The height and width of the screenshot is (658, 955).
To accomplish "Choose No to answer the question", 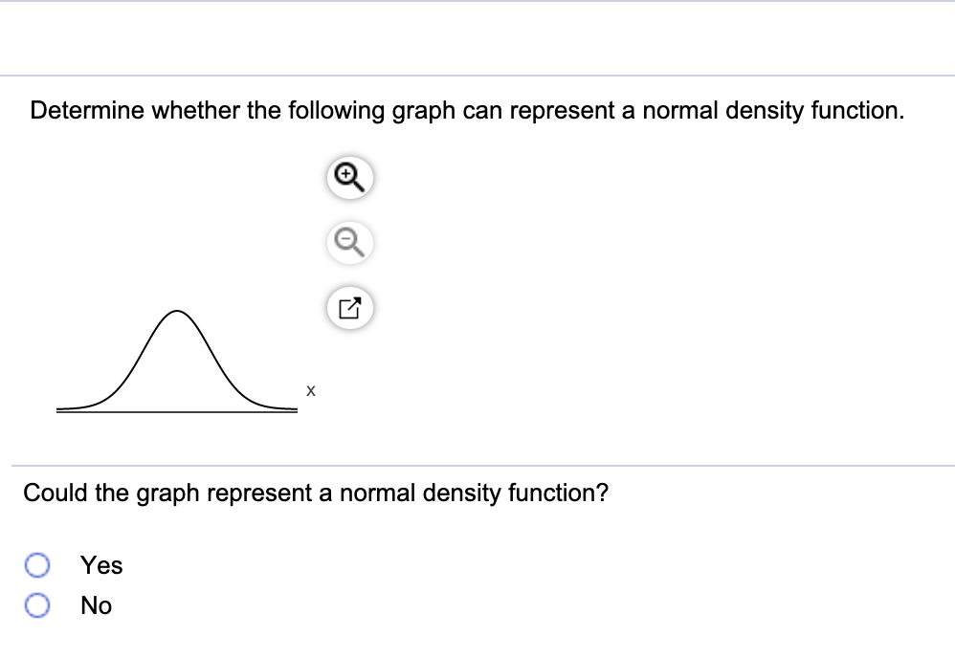I will [x=36, y=605].
